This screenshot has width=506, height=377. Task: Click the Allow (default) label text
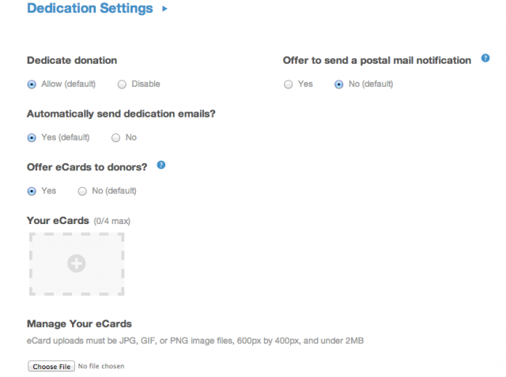point(69,84)
